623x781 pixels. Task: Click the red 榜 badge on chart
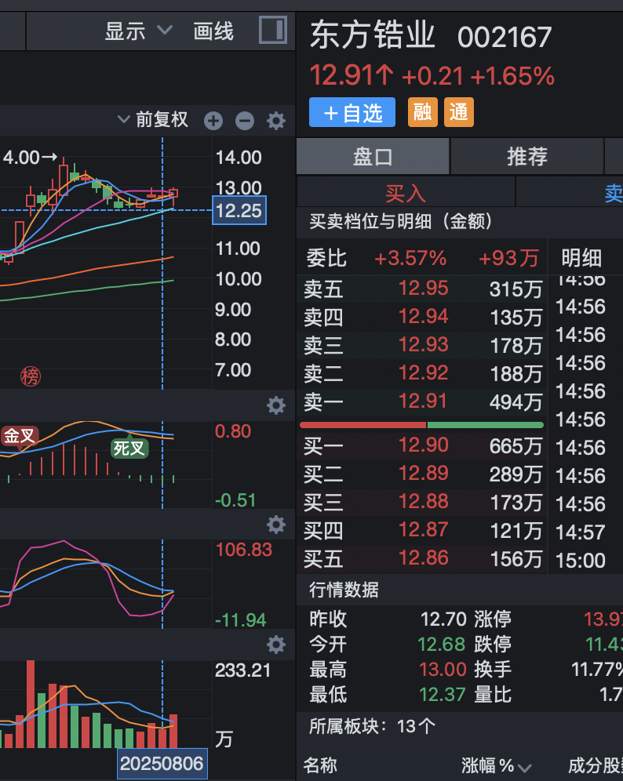tap(31, 376)
